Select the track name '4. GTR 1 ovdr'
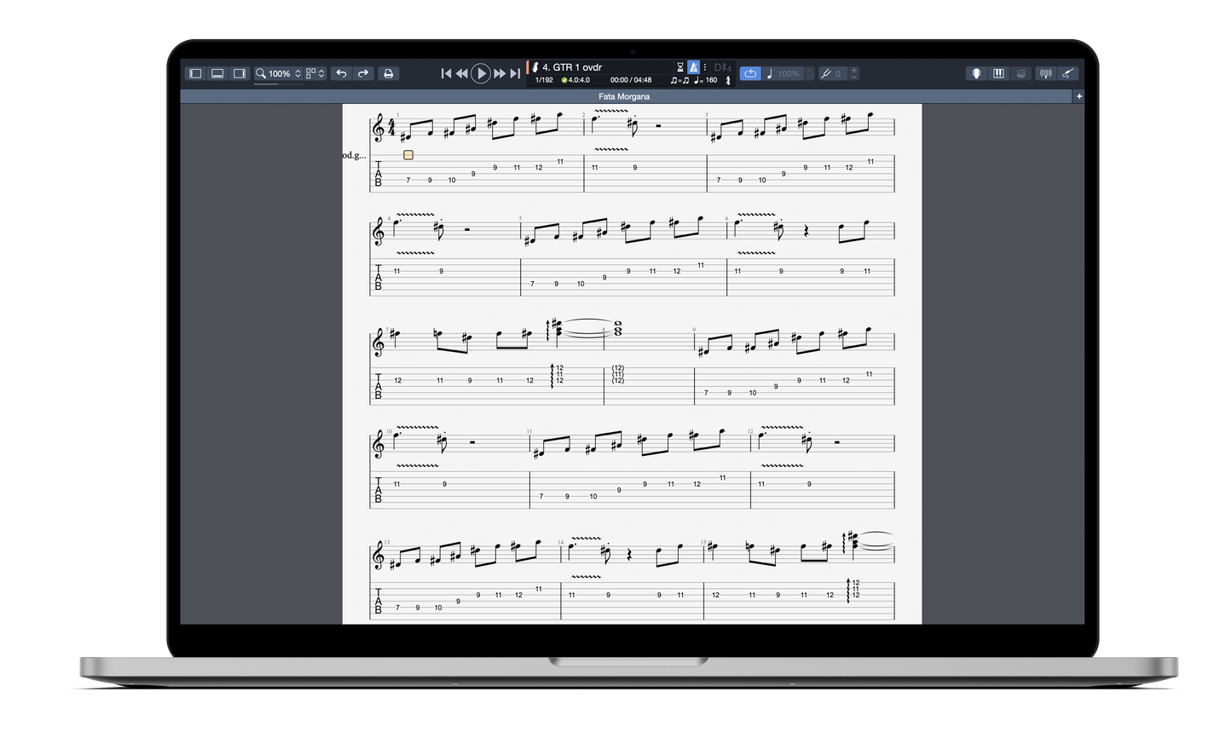Viewport: 1232px width, 732px height. pos(572,67)
